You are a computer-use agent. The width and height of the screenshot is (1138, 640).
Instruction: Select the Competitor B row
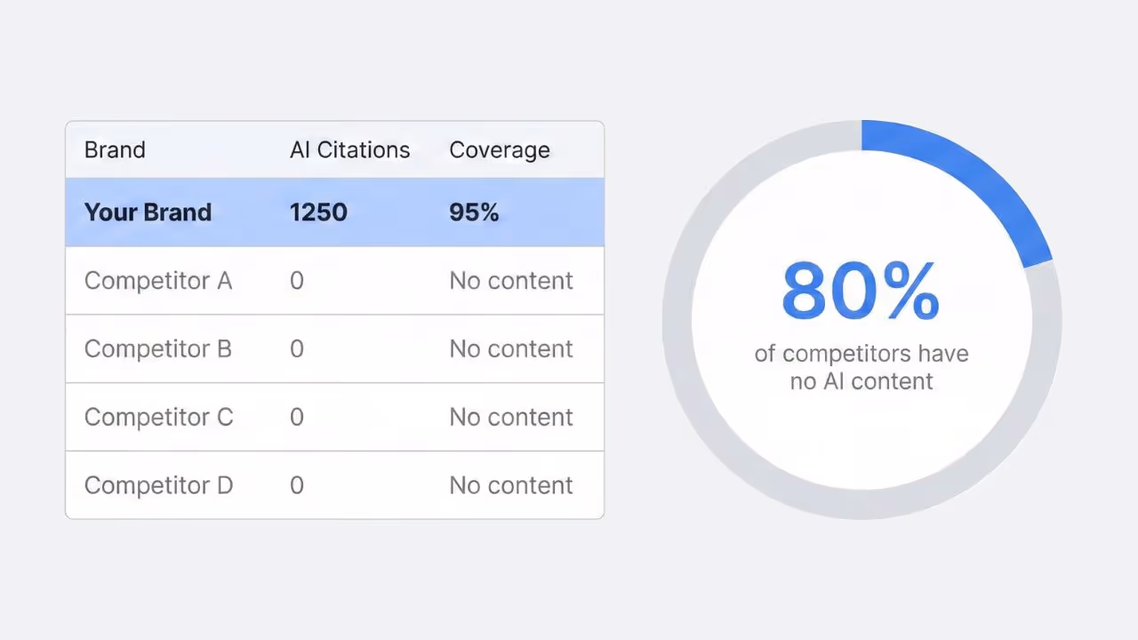334,348
